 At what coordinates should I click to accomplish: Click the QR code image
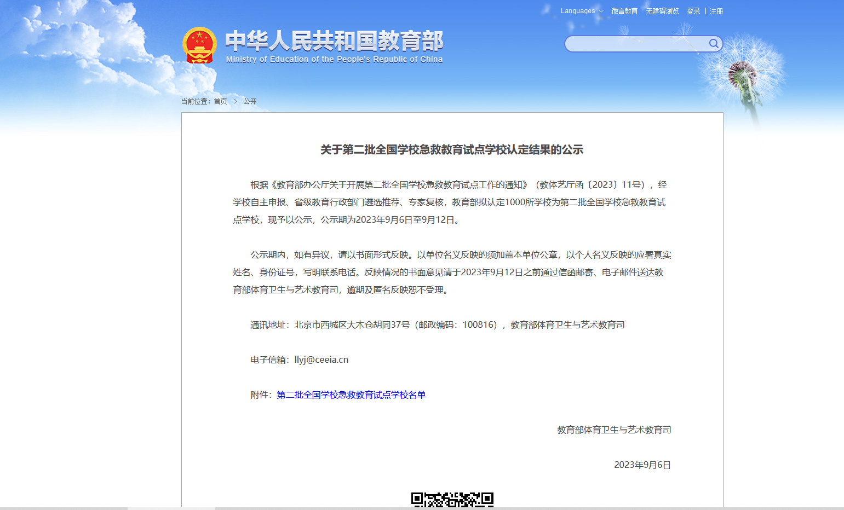pos(452,500)
